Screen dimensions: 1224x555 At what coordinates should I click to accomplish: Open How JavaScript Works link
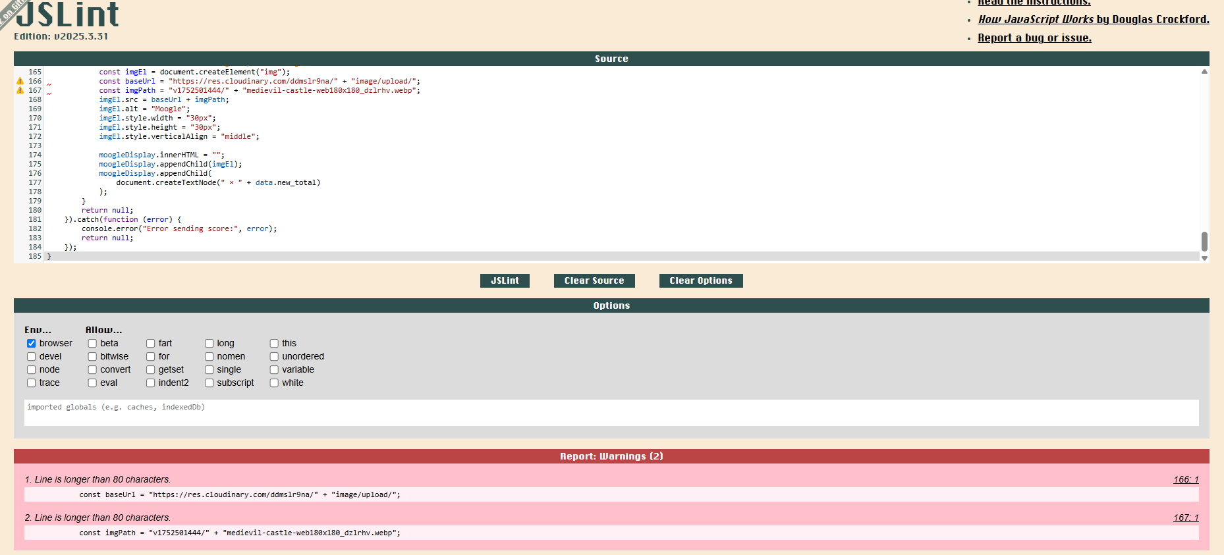point(1094,19)
